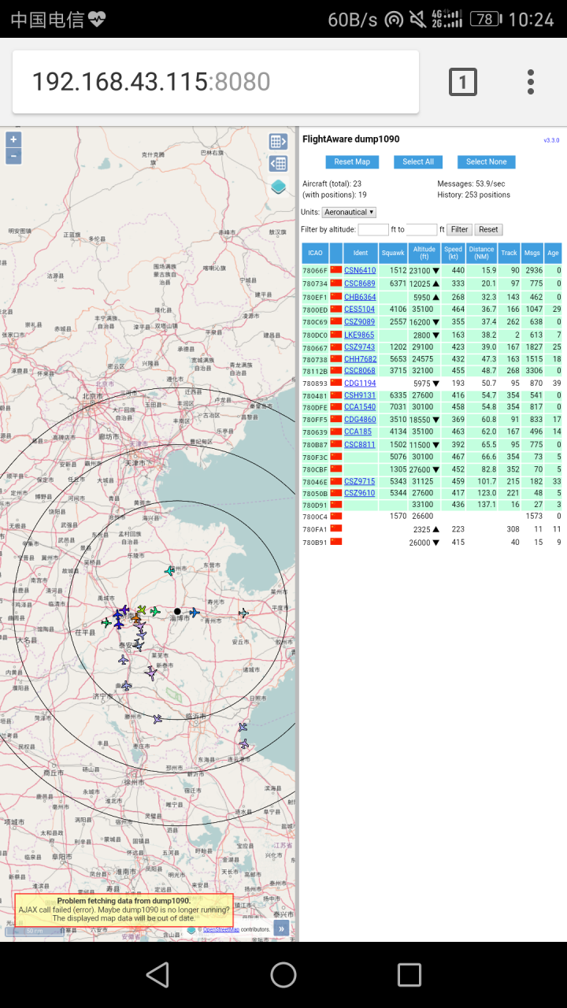Click the expand-map grid icon at map corner
567x1008 pixels.
pos(278,142)
